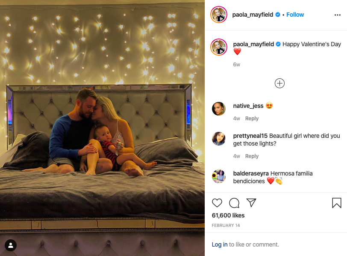Share the post via paper plane icon

pyautogui.click(x=251, y=202)
